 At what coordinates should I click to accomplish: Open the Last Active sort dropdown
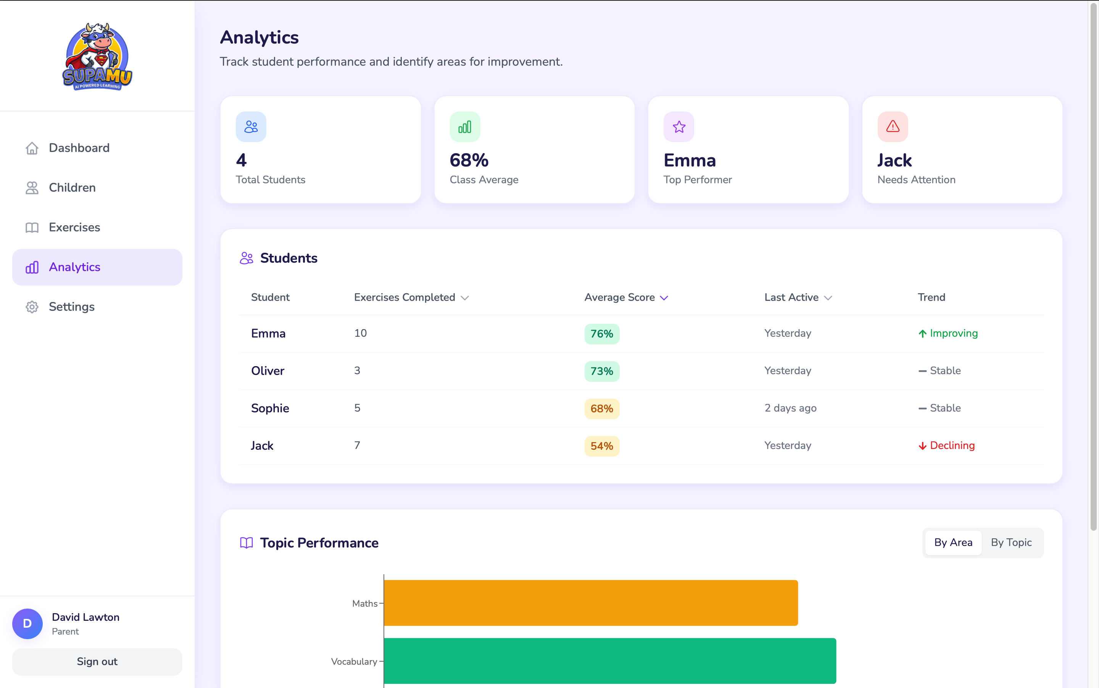click(798, 297)
